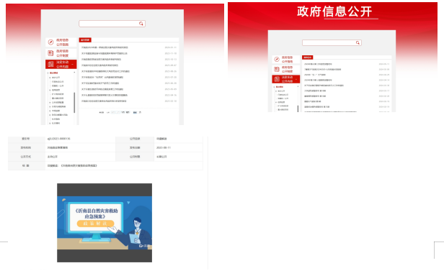Collapse 法定主动公开内容 minus sign in left page
Image resolution: width=444 pixels, height=276 pixels.
73,65
